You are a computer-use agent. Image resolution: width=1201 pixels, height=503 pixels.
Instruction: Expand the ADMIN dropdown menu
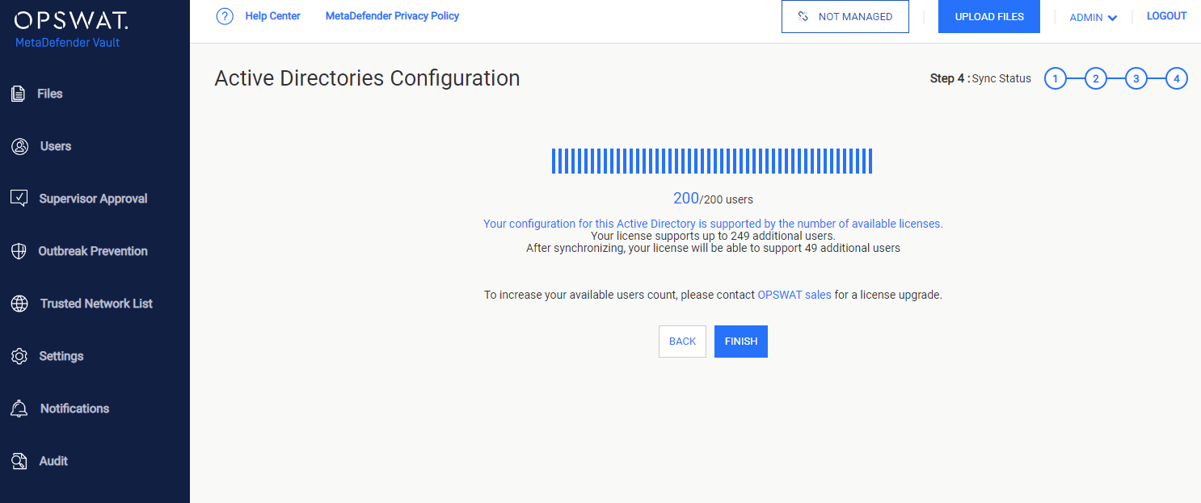tap(1093, 18)
